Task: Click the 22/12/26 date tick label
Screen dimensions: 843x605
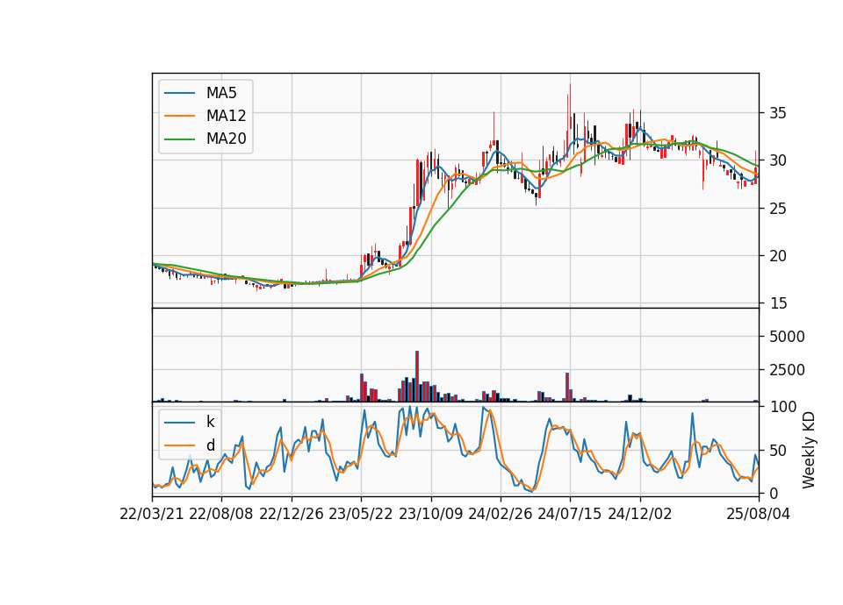Action: click(x=292, y=514)
